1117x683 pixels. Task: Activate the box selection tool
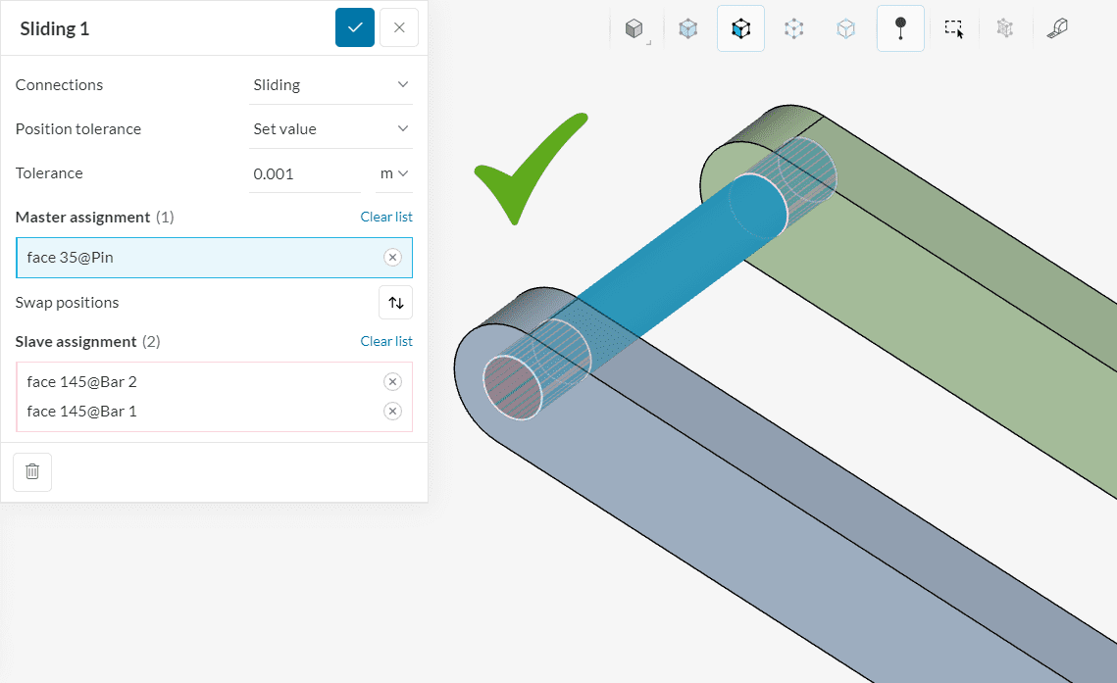point(953,29)
